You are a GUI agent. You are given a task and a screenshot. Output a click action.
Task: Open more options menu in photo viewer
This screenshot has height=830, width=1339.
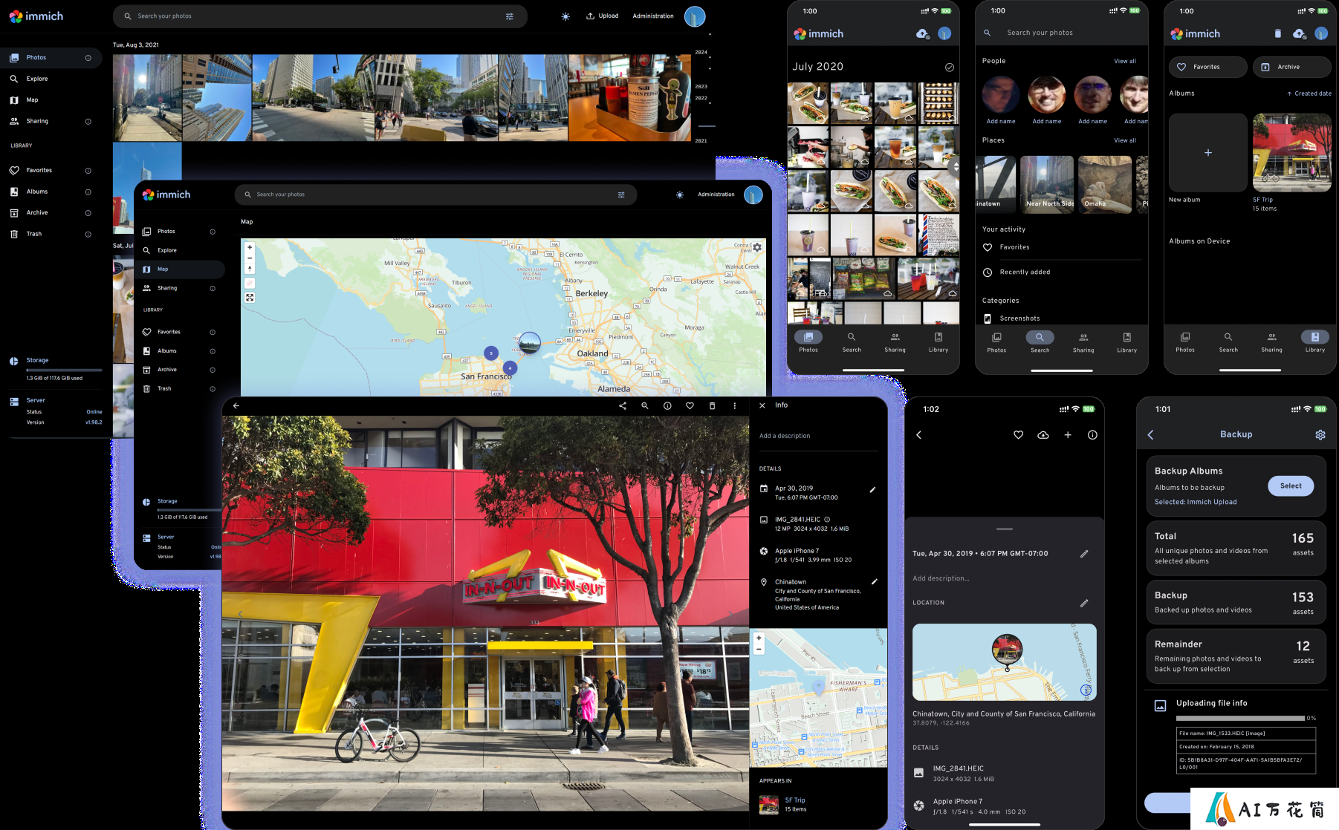(734, 406)
